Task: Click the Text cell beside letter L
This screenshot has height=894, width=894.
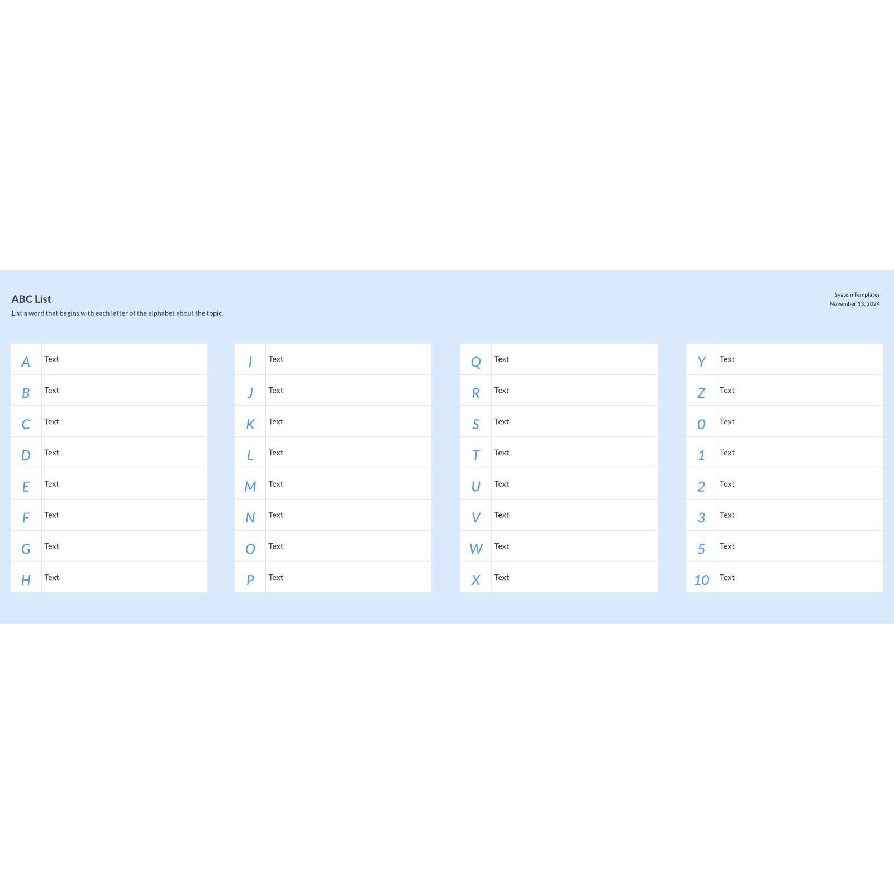Action: click(x=349, y=453)
